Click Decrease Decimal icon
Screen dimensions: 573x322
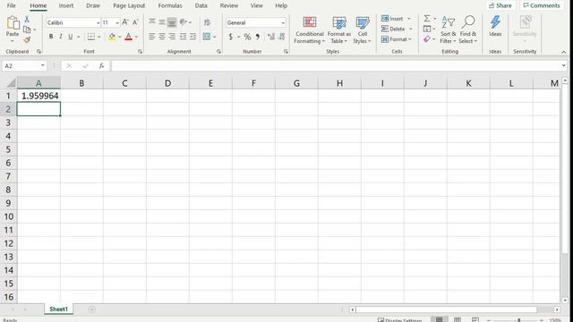tap(281, 37)
